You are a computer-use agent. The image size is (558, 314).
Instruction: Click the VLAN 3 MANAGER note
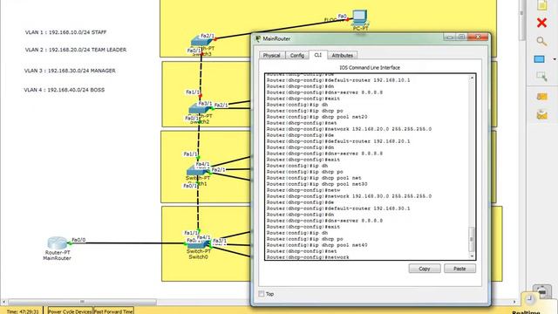pos(70,71)
